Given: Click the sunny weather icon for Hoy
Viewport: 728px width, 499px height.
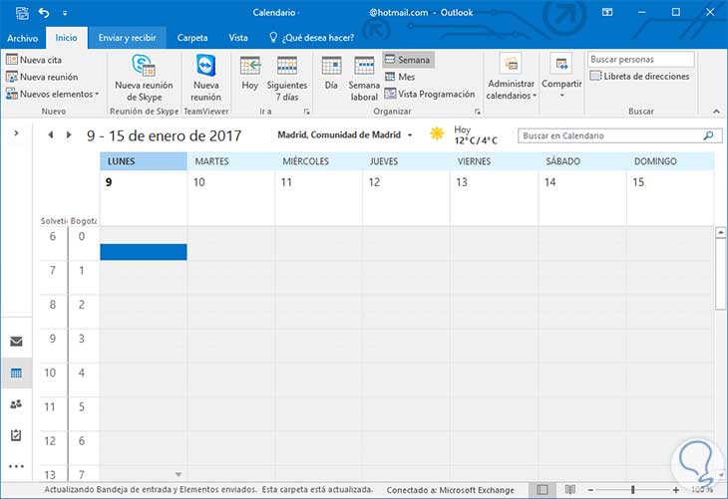Looking at the screenshot, I should pyautogui.click(x=437, y=133).
